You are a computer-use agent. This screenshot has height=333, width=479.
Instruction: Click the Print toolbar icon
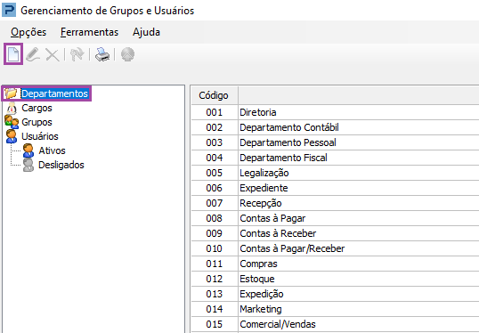click(x=102, y=54)
